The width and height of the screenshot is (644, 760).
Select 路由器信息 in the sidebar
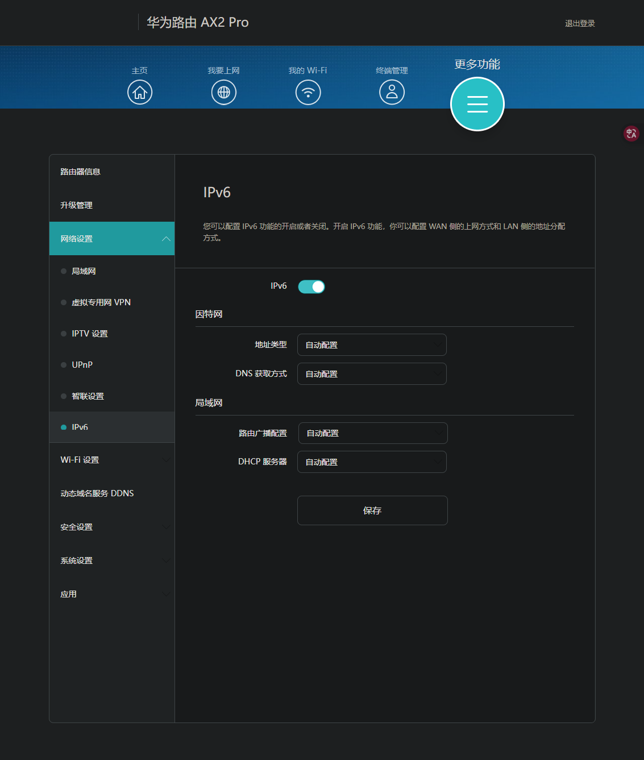point(112,172)
